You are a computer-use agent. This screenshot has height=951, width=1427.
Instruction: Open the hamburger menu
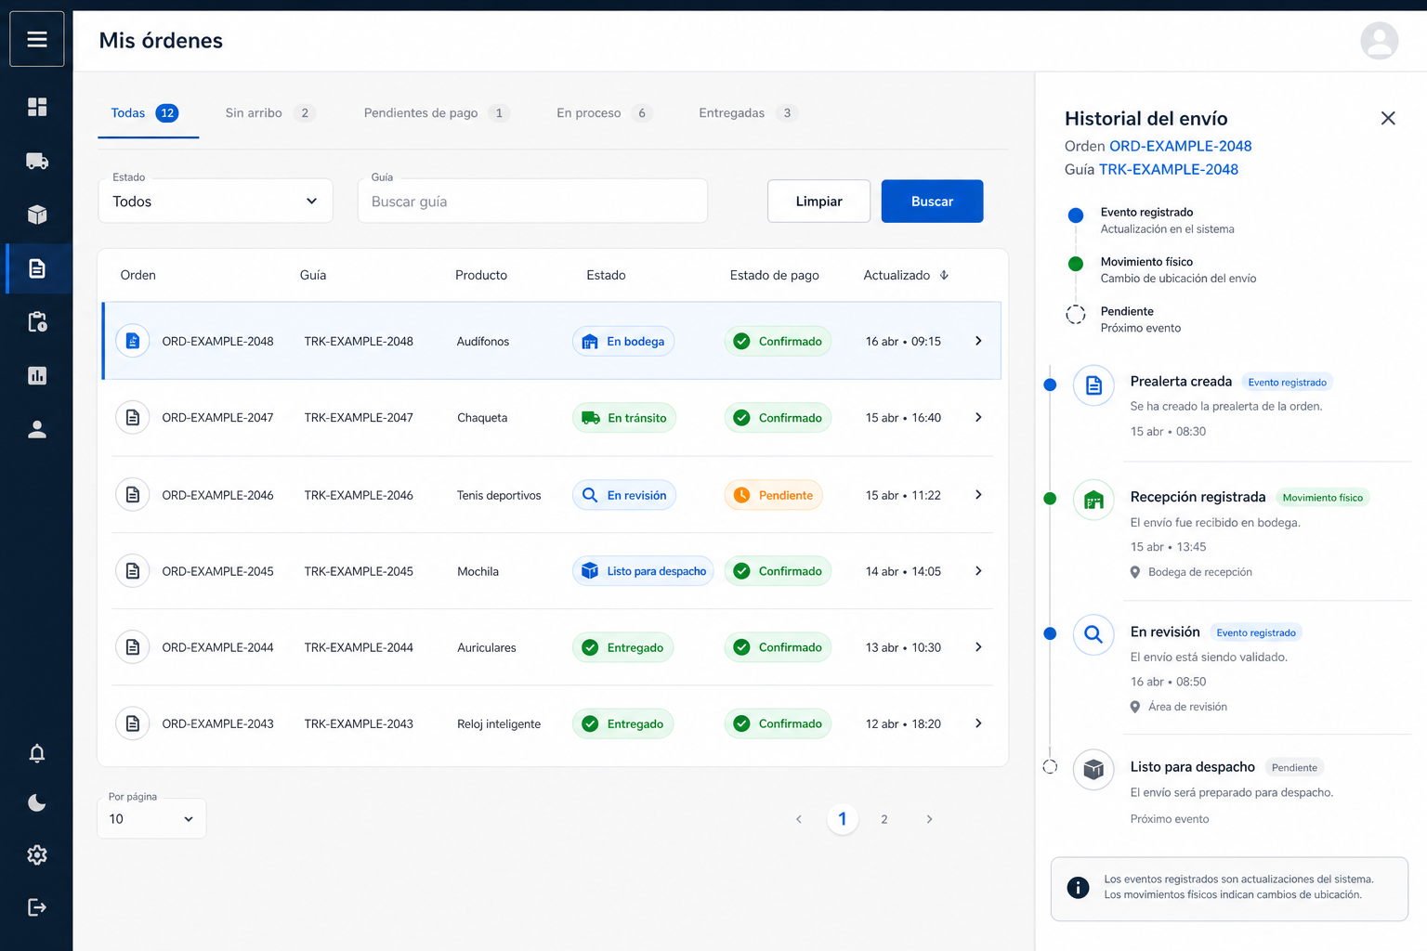(37, 39)
